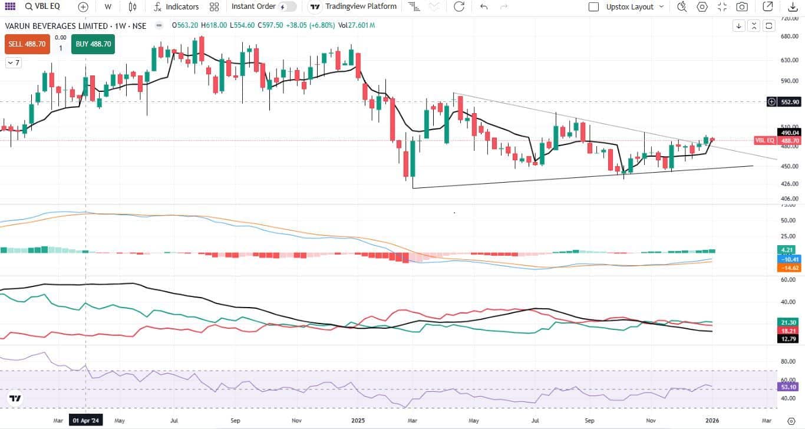Open time axis target settings icon

[x=790, y=421]
